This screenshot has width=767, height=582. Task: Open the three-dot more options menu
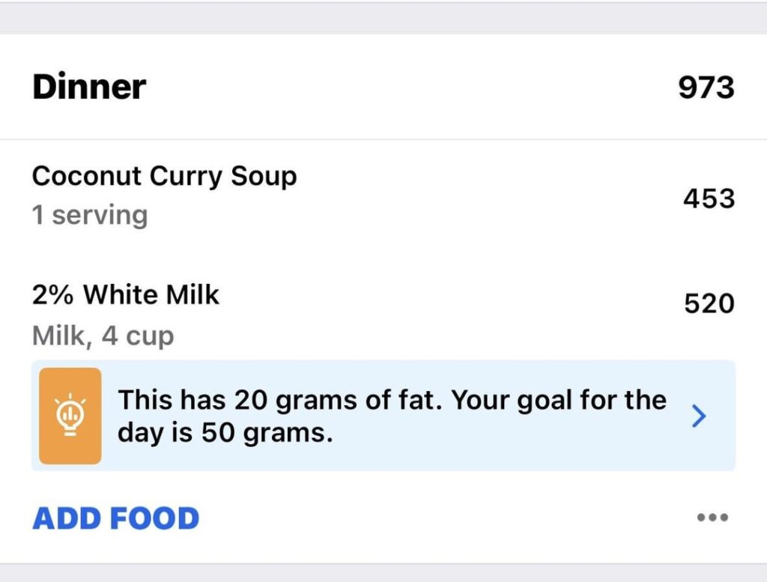click(x=712, y=518)
